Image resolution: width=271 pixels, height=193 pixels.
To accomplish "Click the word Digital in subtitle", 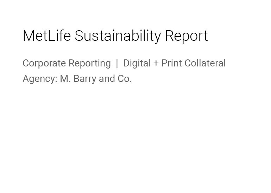I will [x=137, y=64].
